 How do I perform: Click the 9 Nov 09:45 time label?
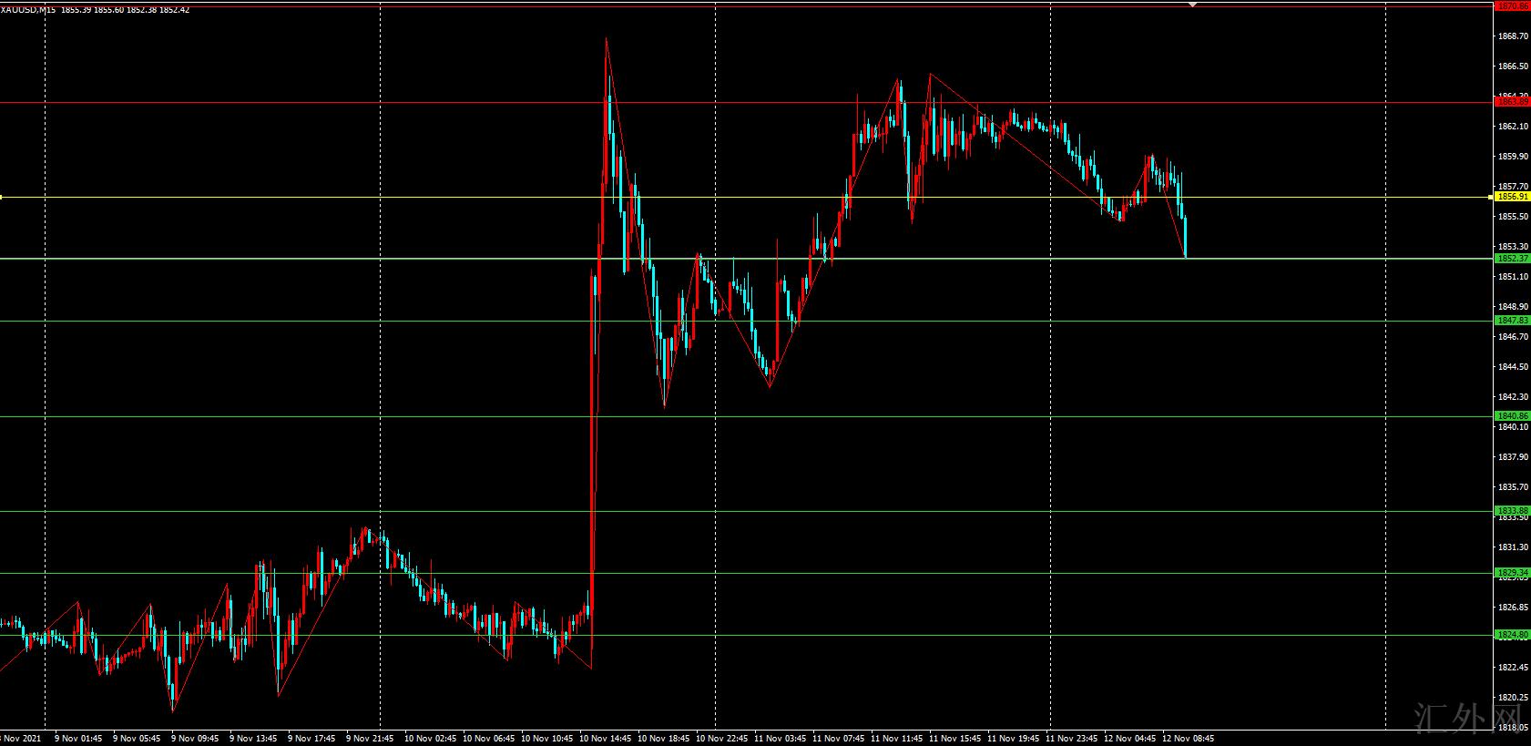click(x=195, y=739)
